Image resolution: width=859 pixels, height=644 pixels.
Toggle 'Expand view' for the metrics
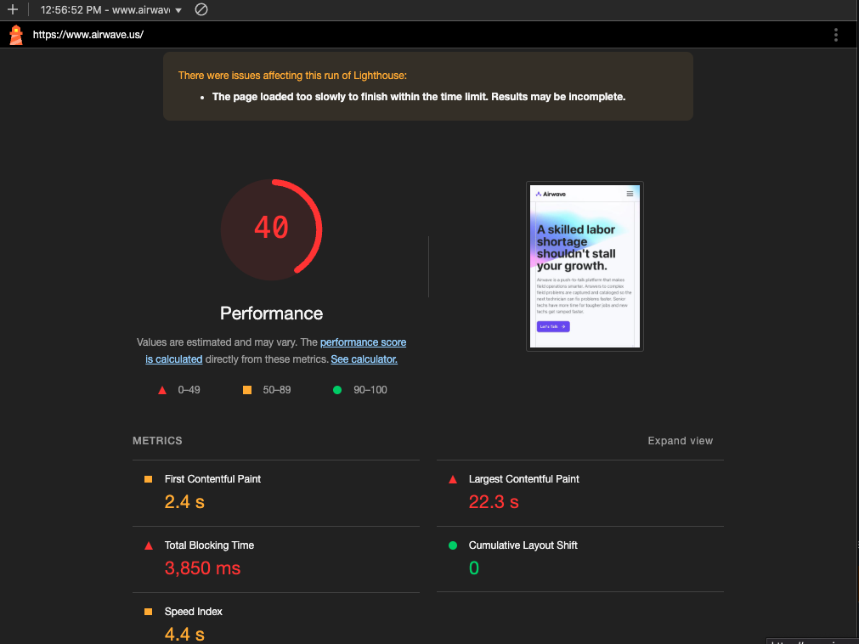tap(680, 441)
